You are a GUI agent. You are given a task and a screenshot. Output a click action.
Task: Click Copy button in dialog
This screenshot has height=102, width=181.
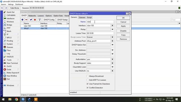pyautogui.click(x=123, y=35)
